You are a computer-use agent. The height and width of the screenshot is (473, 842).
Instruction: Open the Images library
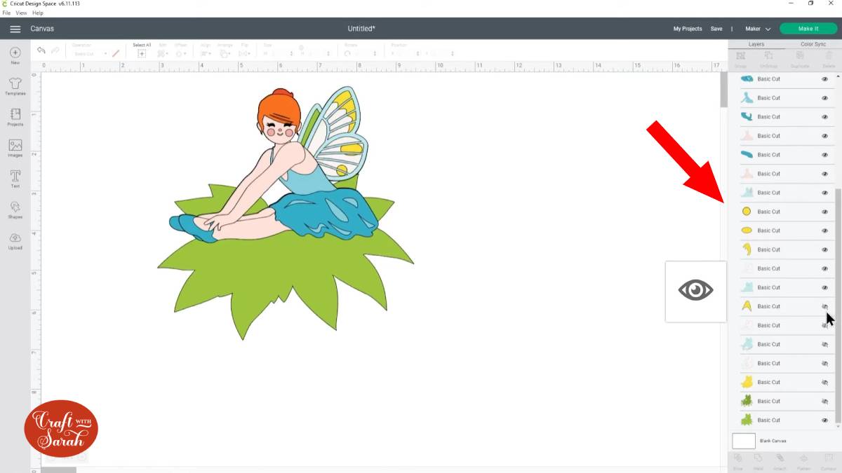[15, 148]
